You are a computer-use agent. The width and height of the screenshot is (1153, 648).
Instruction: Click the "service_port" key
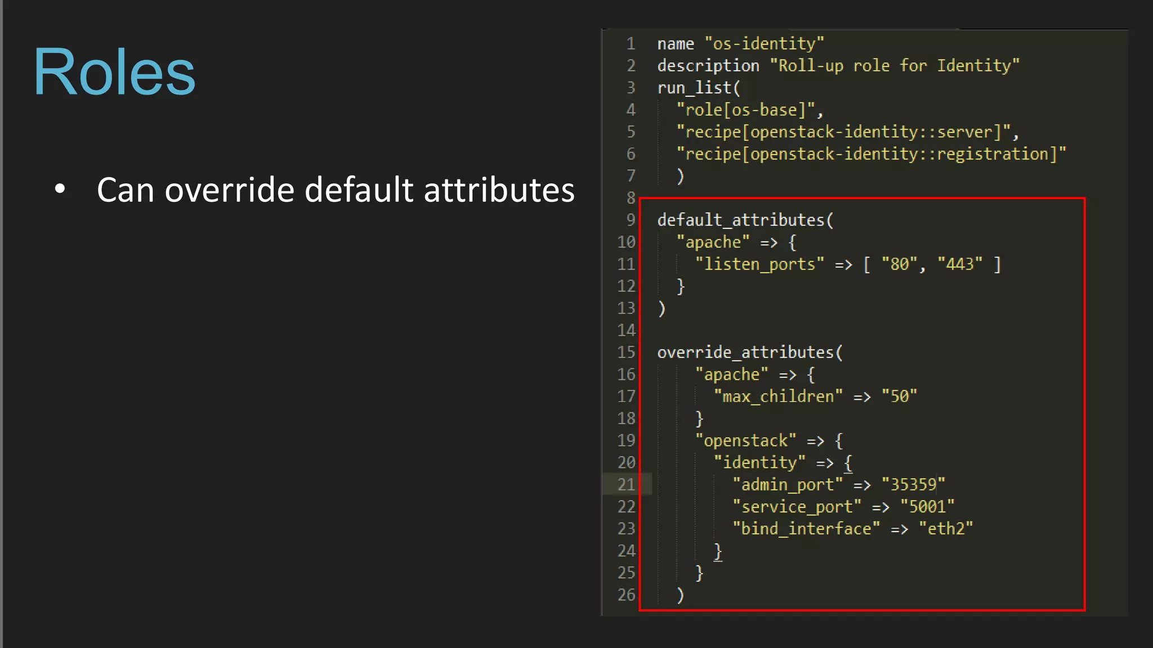click(x=797, y=506)
